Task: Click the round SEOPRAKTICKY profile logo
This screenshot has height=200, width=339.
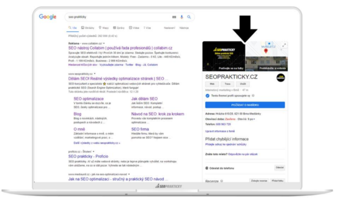Action: (281, 78)
